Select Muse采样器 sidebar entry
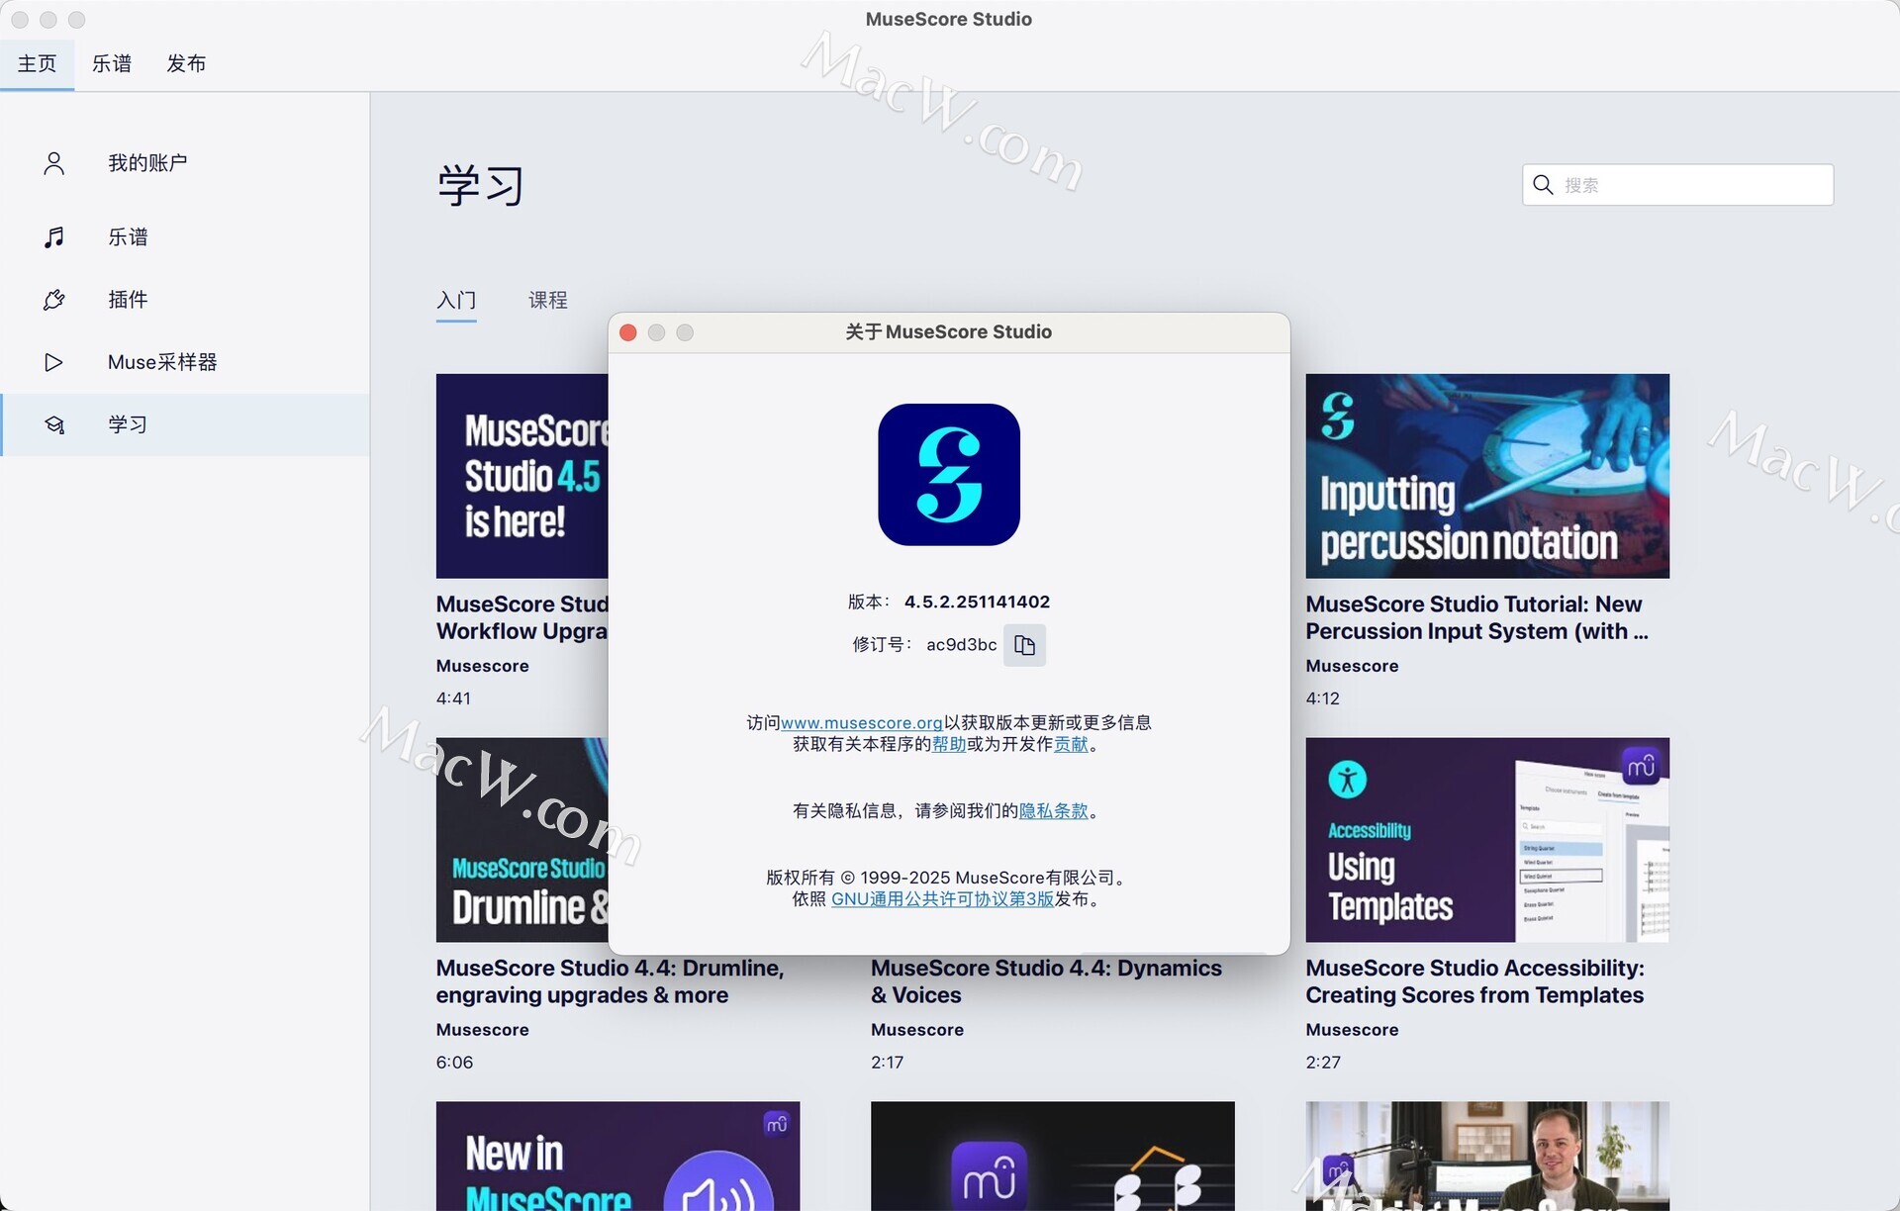Screen dimensions: 1900x1211 (x=185, y=362)
